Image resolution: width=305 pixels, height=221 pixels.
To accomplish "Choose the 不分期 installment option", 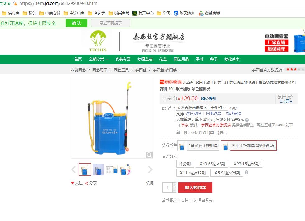I will tap(185, 164).
